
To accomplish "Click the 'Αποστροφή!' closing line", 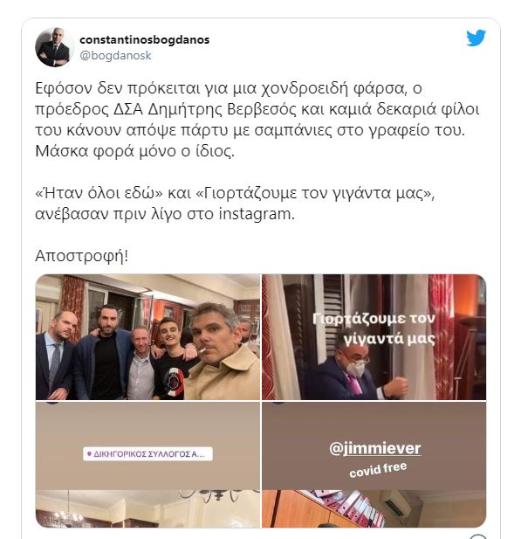I will coord(82,256).
